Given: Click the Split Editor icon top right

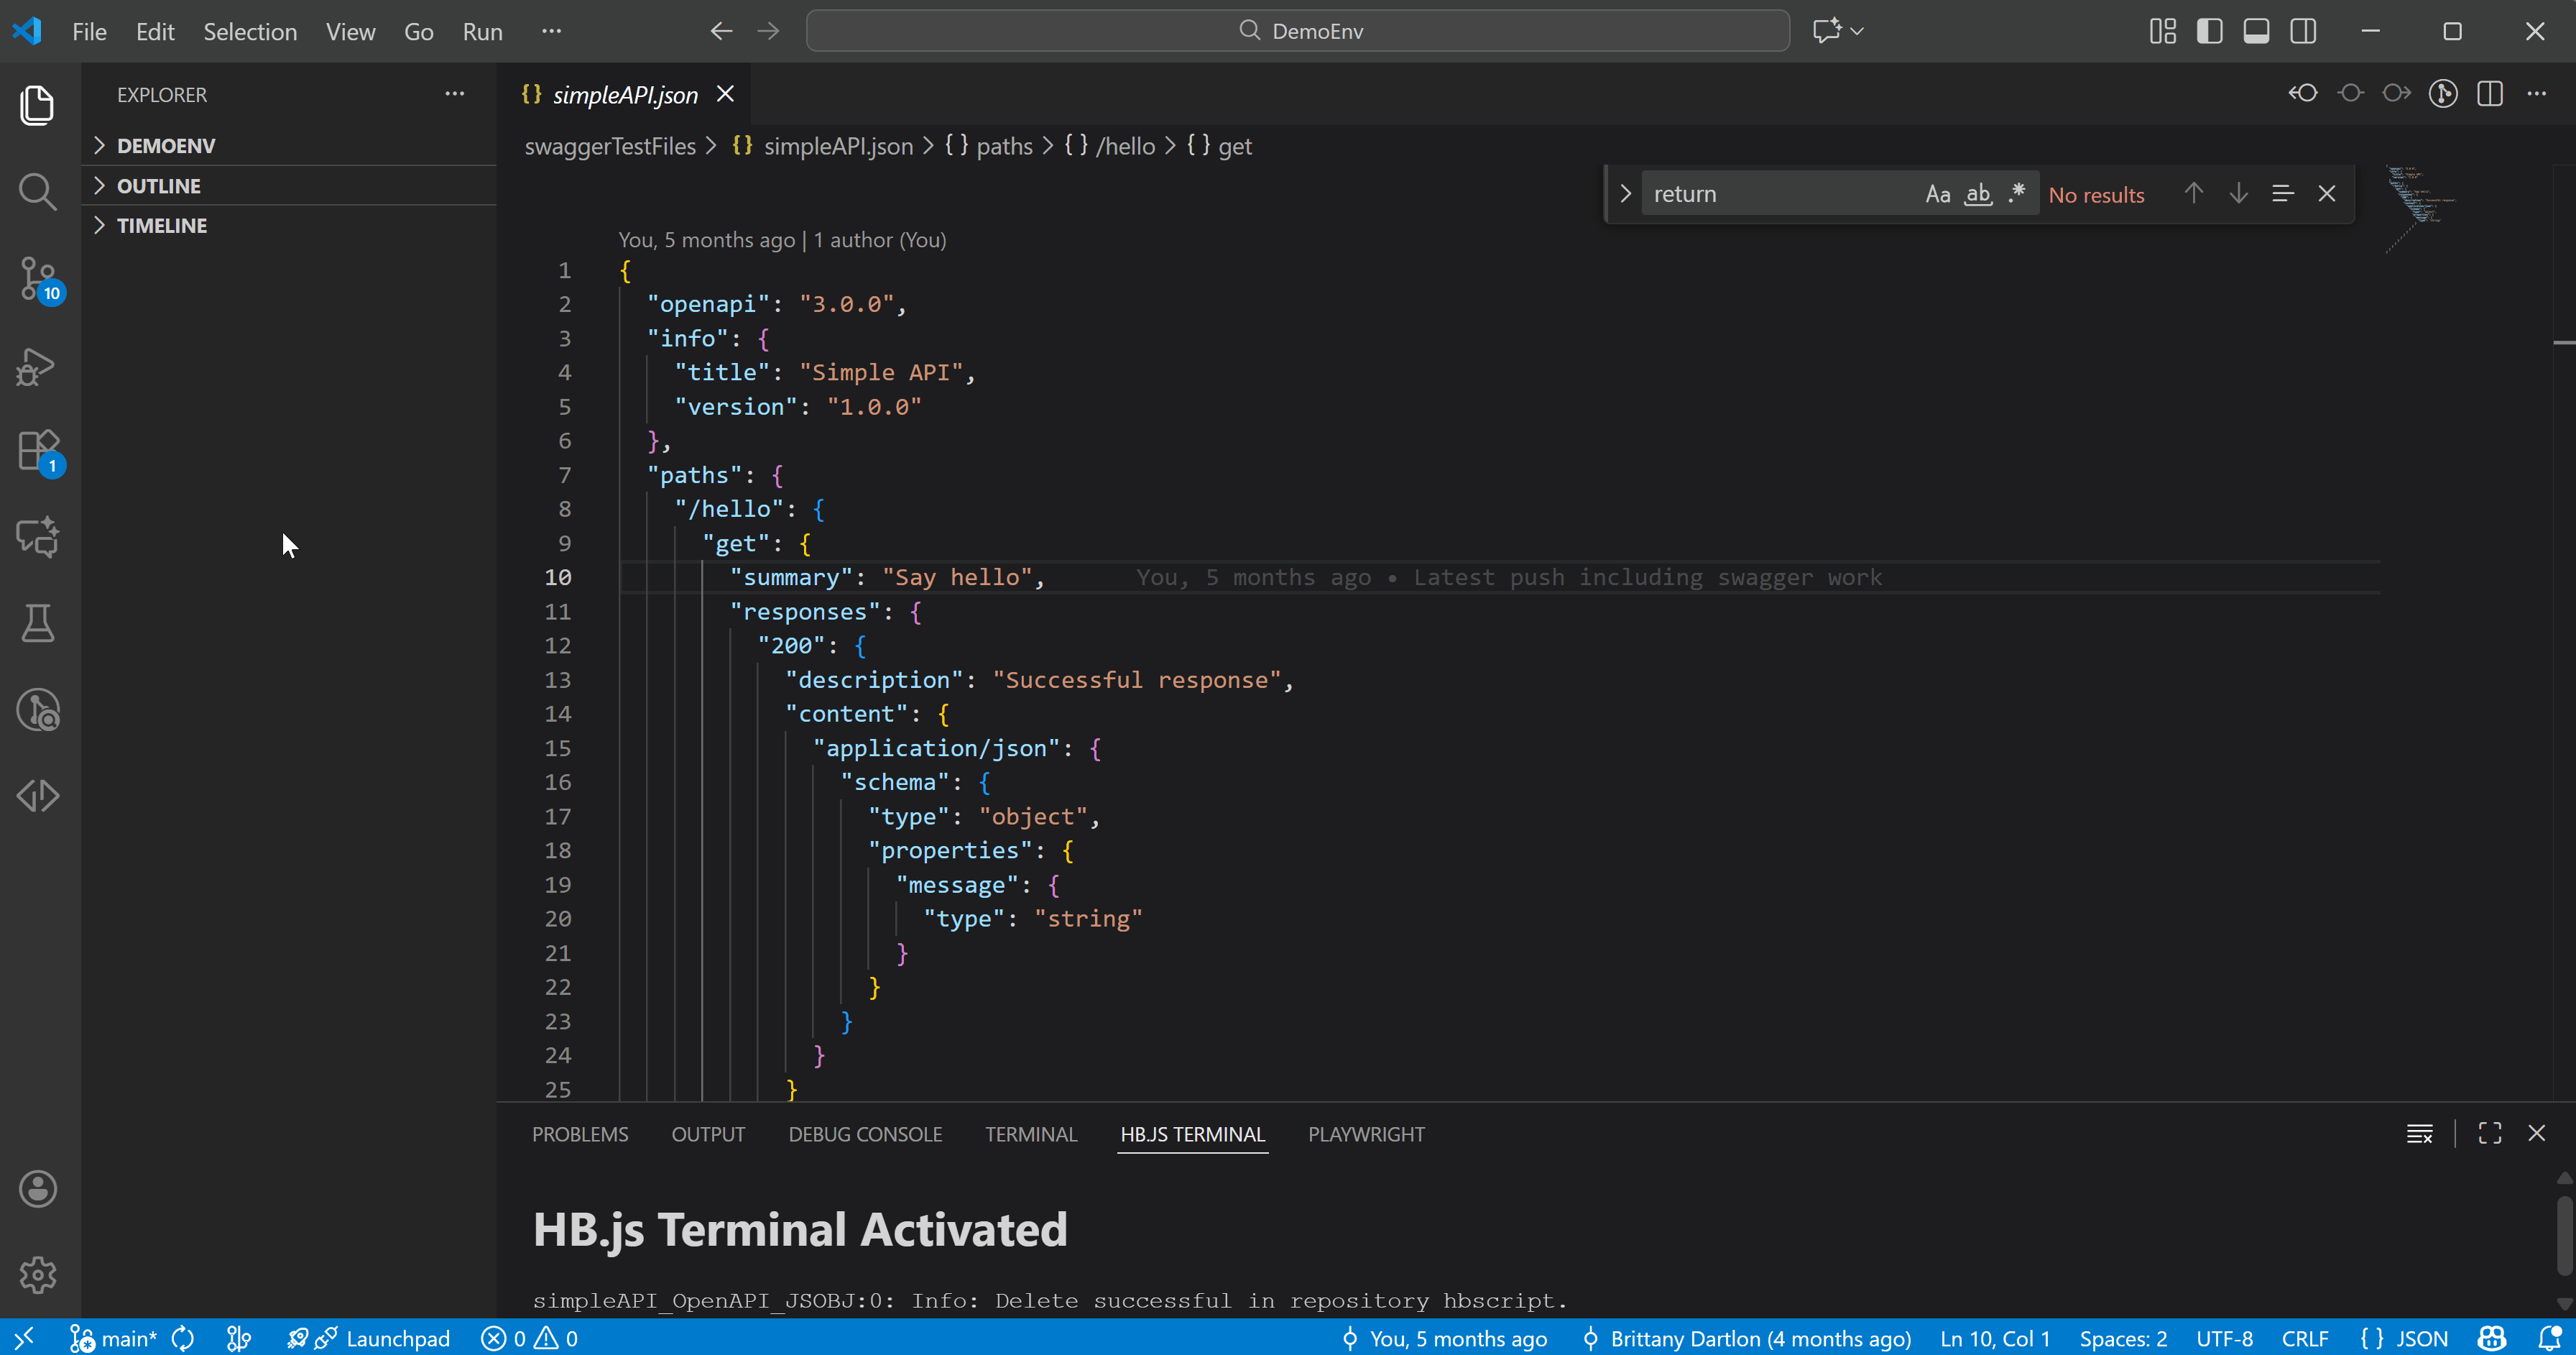Looking at the screenshot, I should click(x=2490, y=93).
